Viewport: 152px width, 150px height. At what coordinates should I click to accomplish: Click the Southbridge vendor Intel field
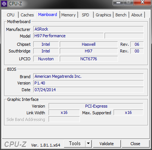(x=46, y=51)
